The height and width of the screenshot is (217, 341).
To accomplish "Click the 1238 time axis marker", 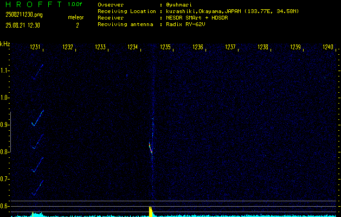I will point(263,47).
